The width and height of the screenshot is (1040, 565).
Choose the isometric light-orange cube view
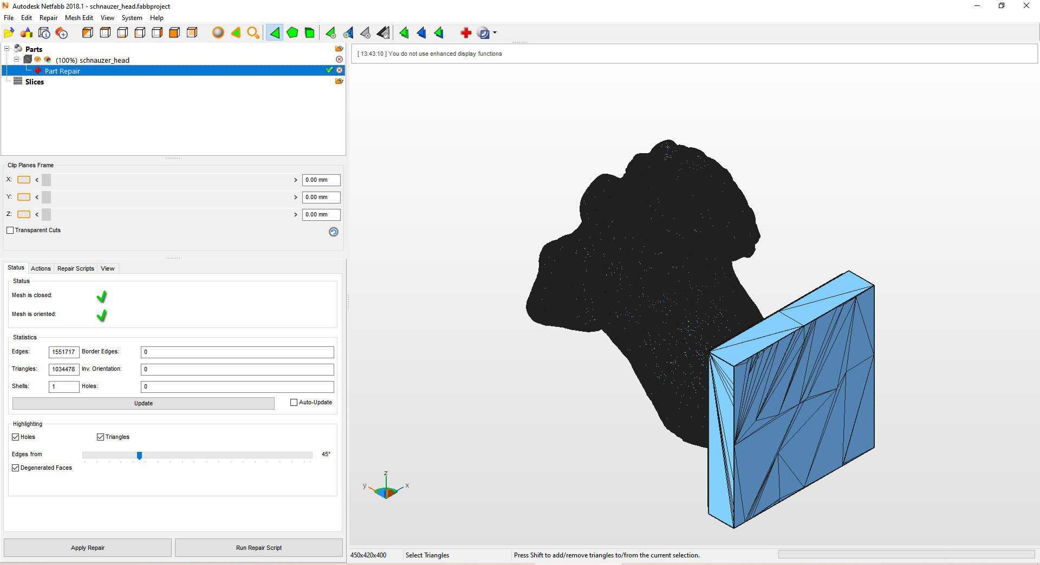[192, 33]
